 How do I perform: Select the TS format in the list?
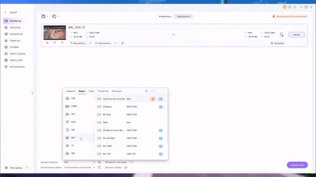[78, 146]
